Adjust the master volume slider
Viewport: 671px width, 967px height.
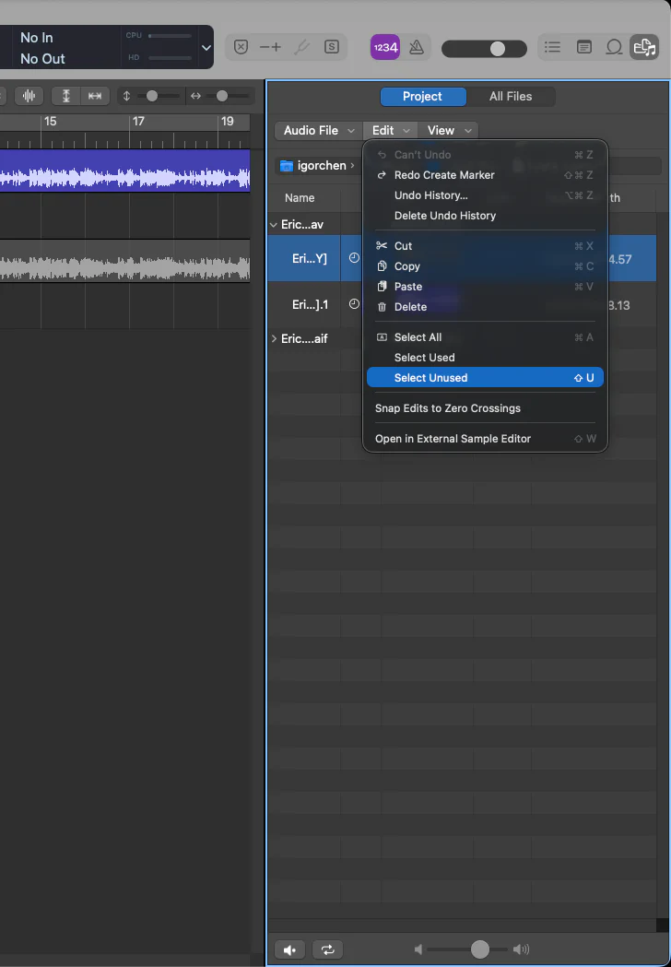click(x=485, y=48)
